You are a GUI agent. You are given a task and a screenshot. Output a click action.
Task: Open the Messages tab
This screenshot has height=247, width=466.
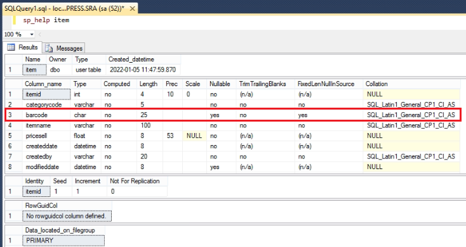pyautogui.click(x=64, y=48)
